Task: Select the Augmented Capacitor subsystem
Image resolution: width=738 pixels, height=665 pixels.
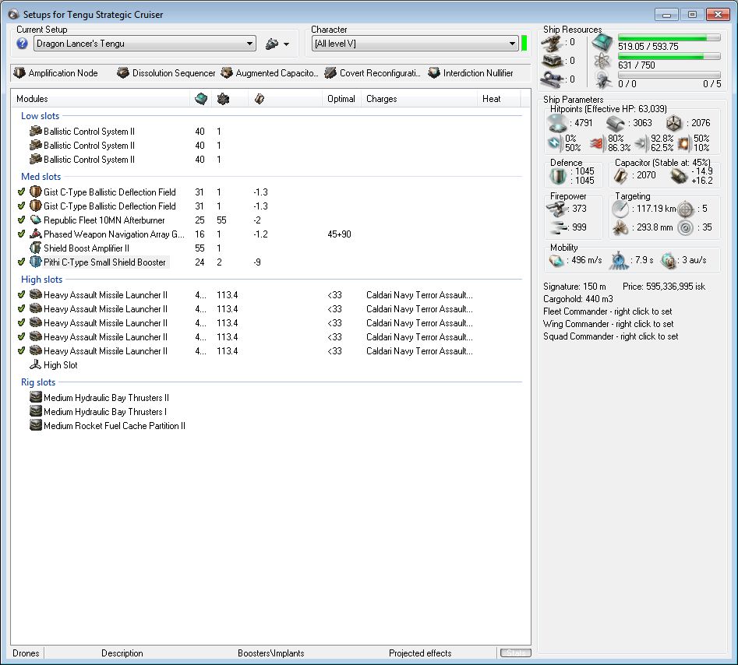Action: [x=270, y=73]
